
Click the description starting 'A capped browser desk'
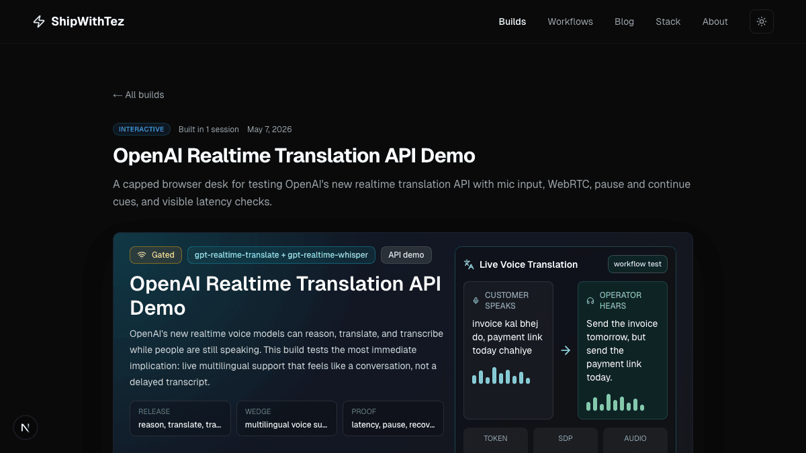(x=402, y=193)
